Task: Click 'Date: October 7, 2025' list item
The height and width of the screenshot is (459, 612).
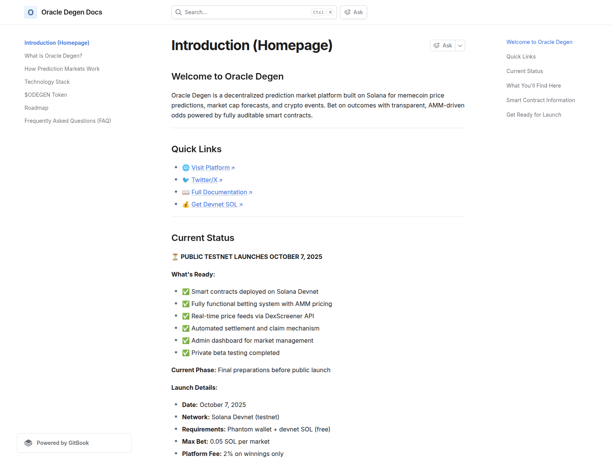Action: point(214,405)
